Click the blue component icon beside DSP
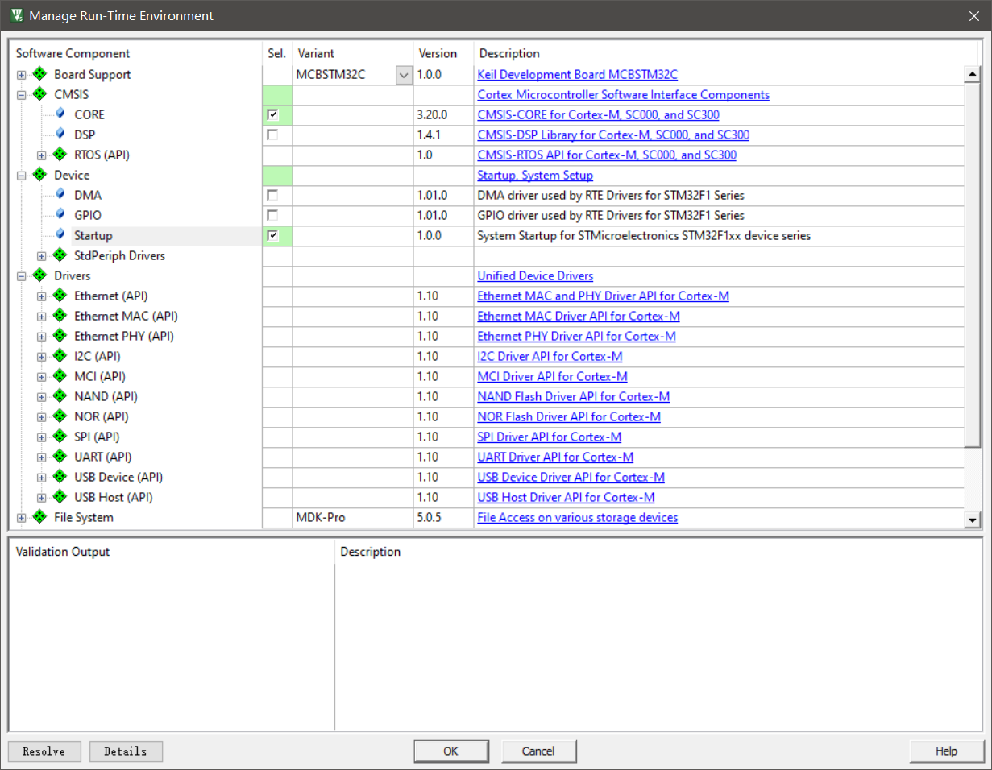Image resolution: width=992 pixels, height=770 pixels. click(x=60, y=135)
